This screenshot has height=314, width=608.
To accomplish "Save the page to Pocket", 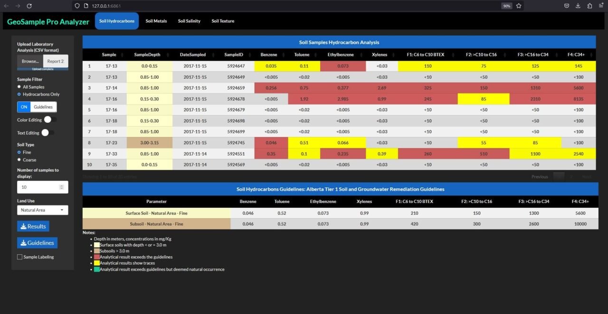I will 566,6.
